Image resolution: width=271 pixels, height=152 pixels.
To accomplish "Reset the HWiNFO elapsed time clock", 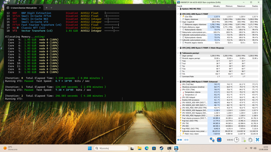I will (x=236, y=140).
